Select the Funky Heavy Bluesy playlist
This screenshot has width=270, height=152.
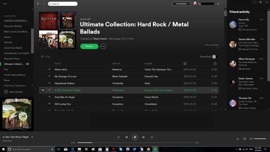point(15,75)
